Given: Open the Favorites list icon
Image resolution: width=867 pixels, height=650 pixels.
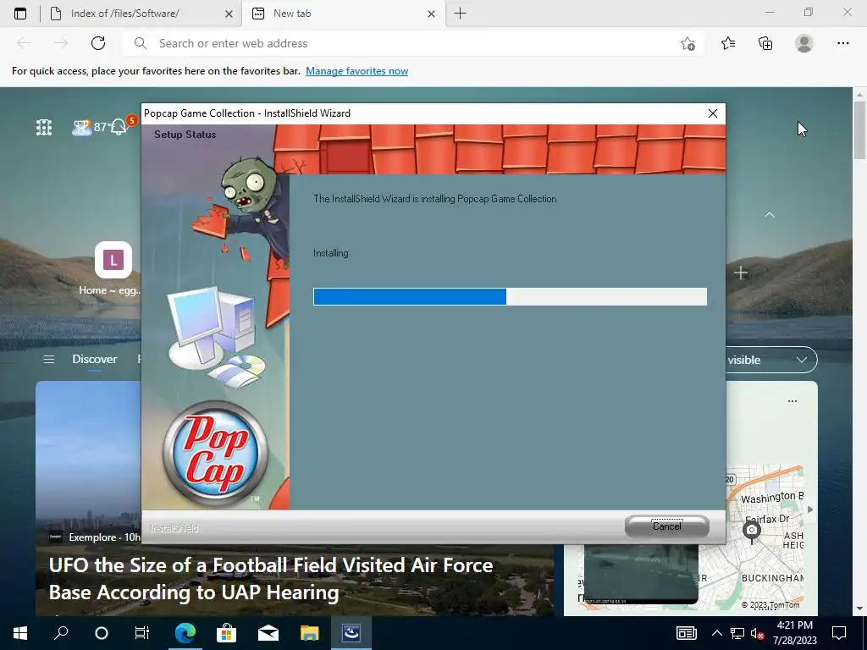Looking at the screenshot, I should pyautogui.click(x=728, y=43).
